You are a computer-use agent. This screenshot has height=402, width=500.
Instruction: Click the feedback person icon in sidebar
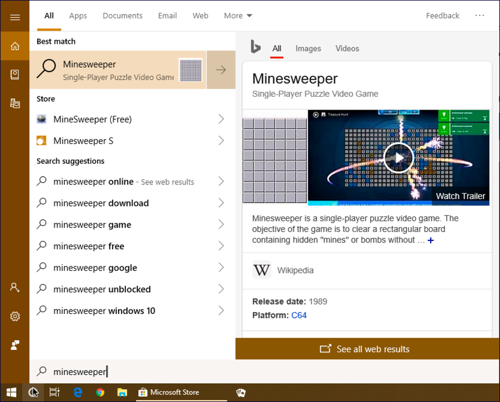click(15, 345)
